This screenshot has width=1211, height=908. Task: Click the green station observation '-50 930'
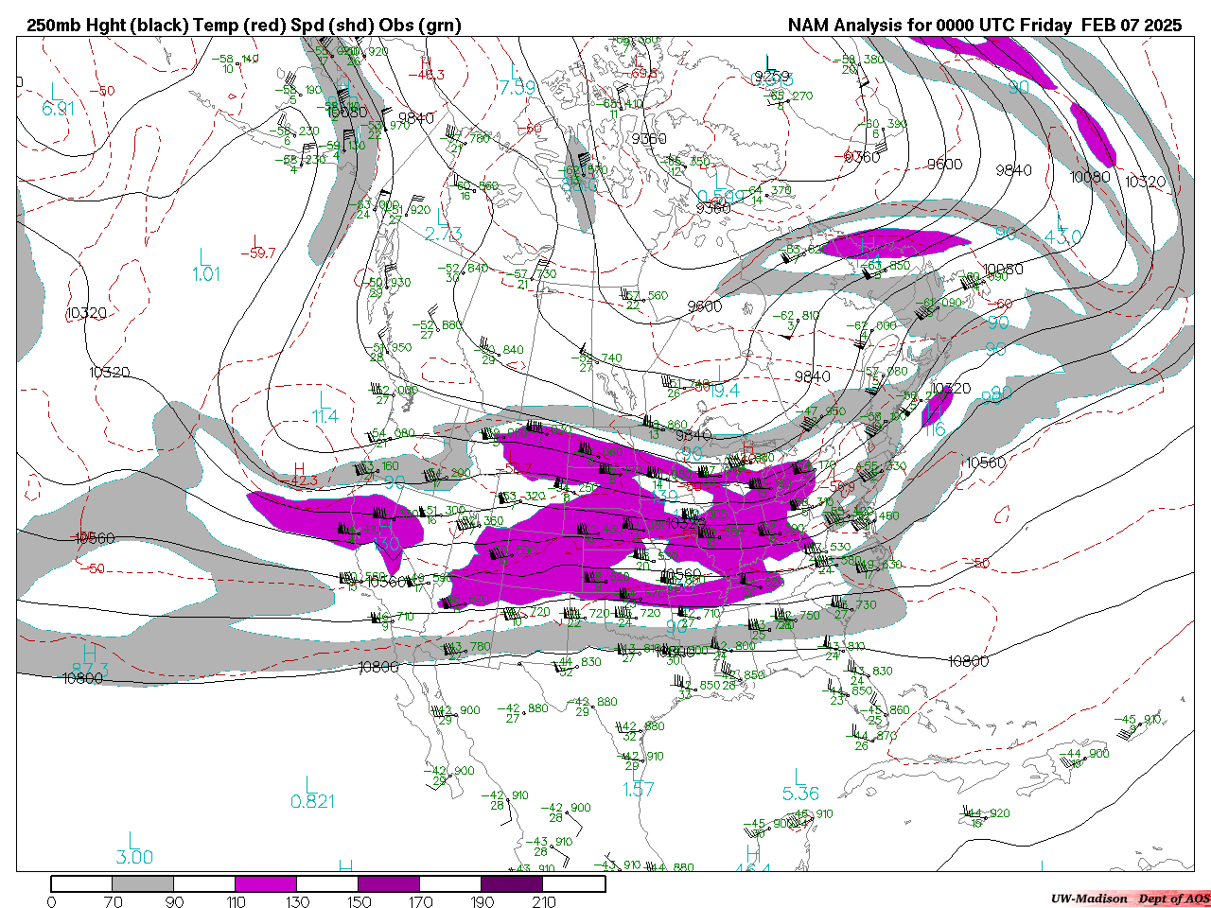[x=388, y=283]
